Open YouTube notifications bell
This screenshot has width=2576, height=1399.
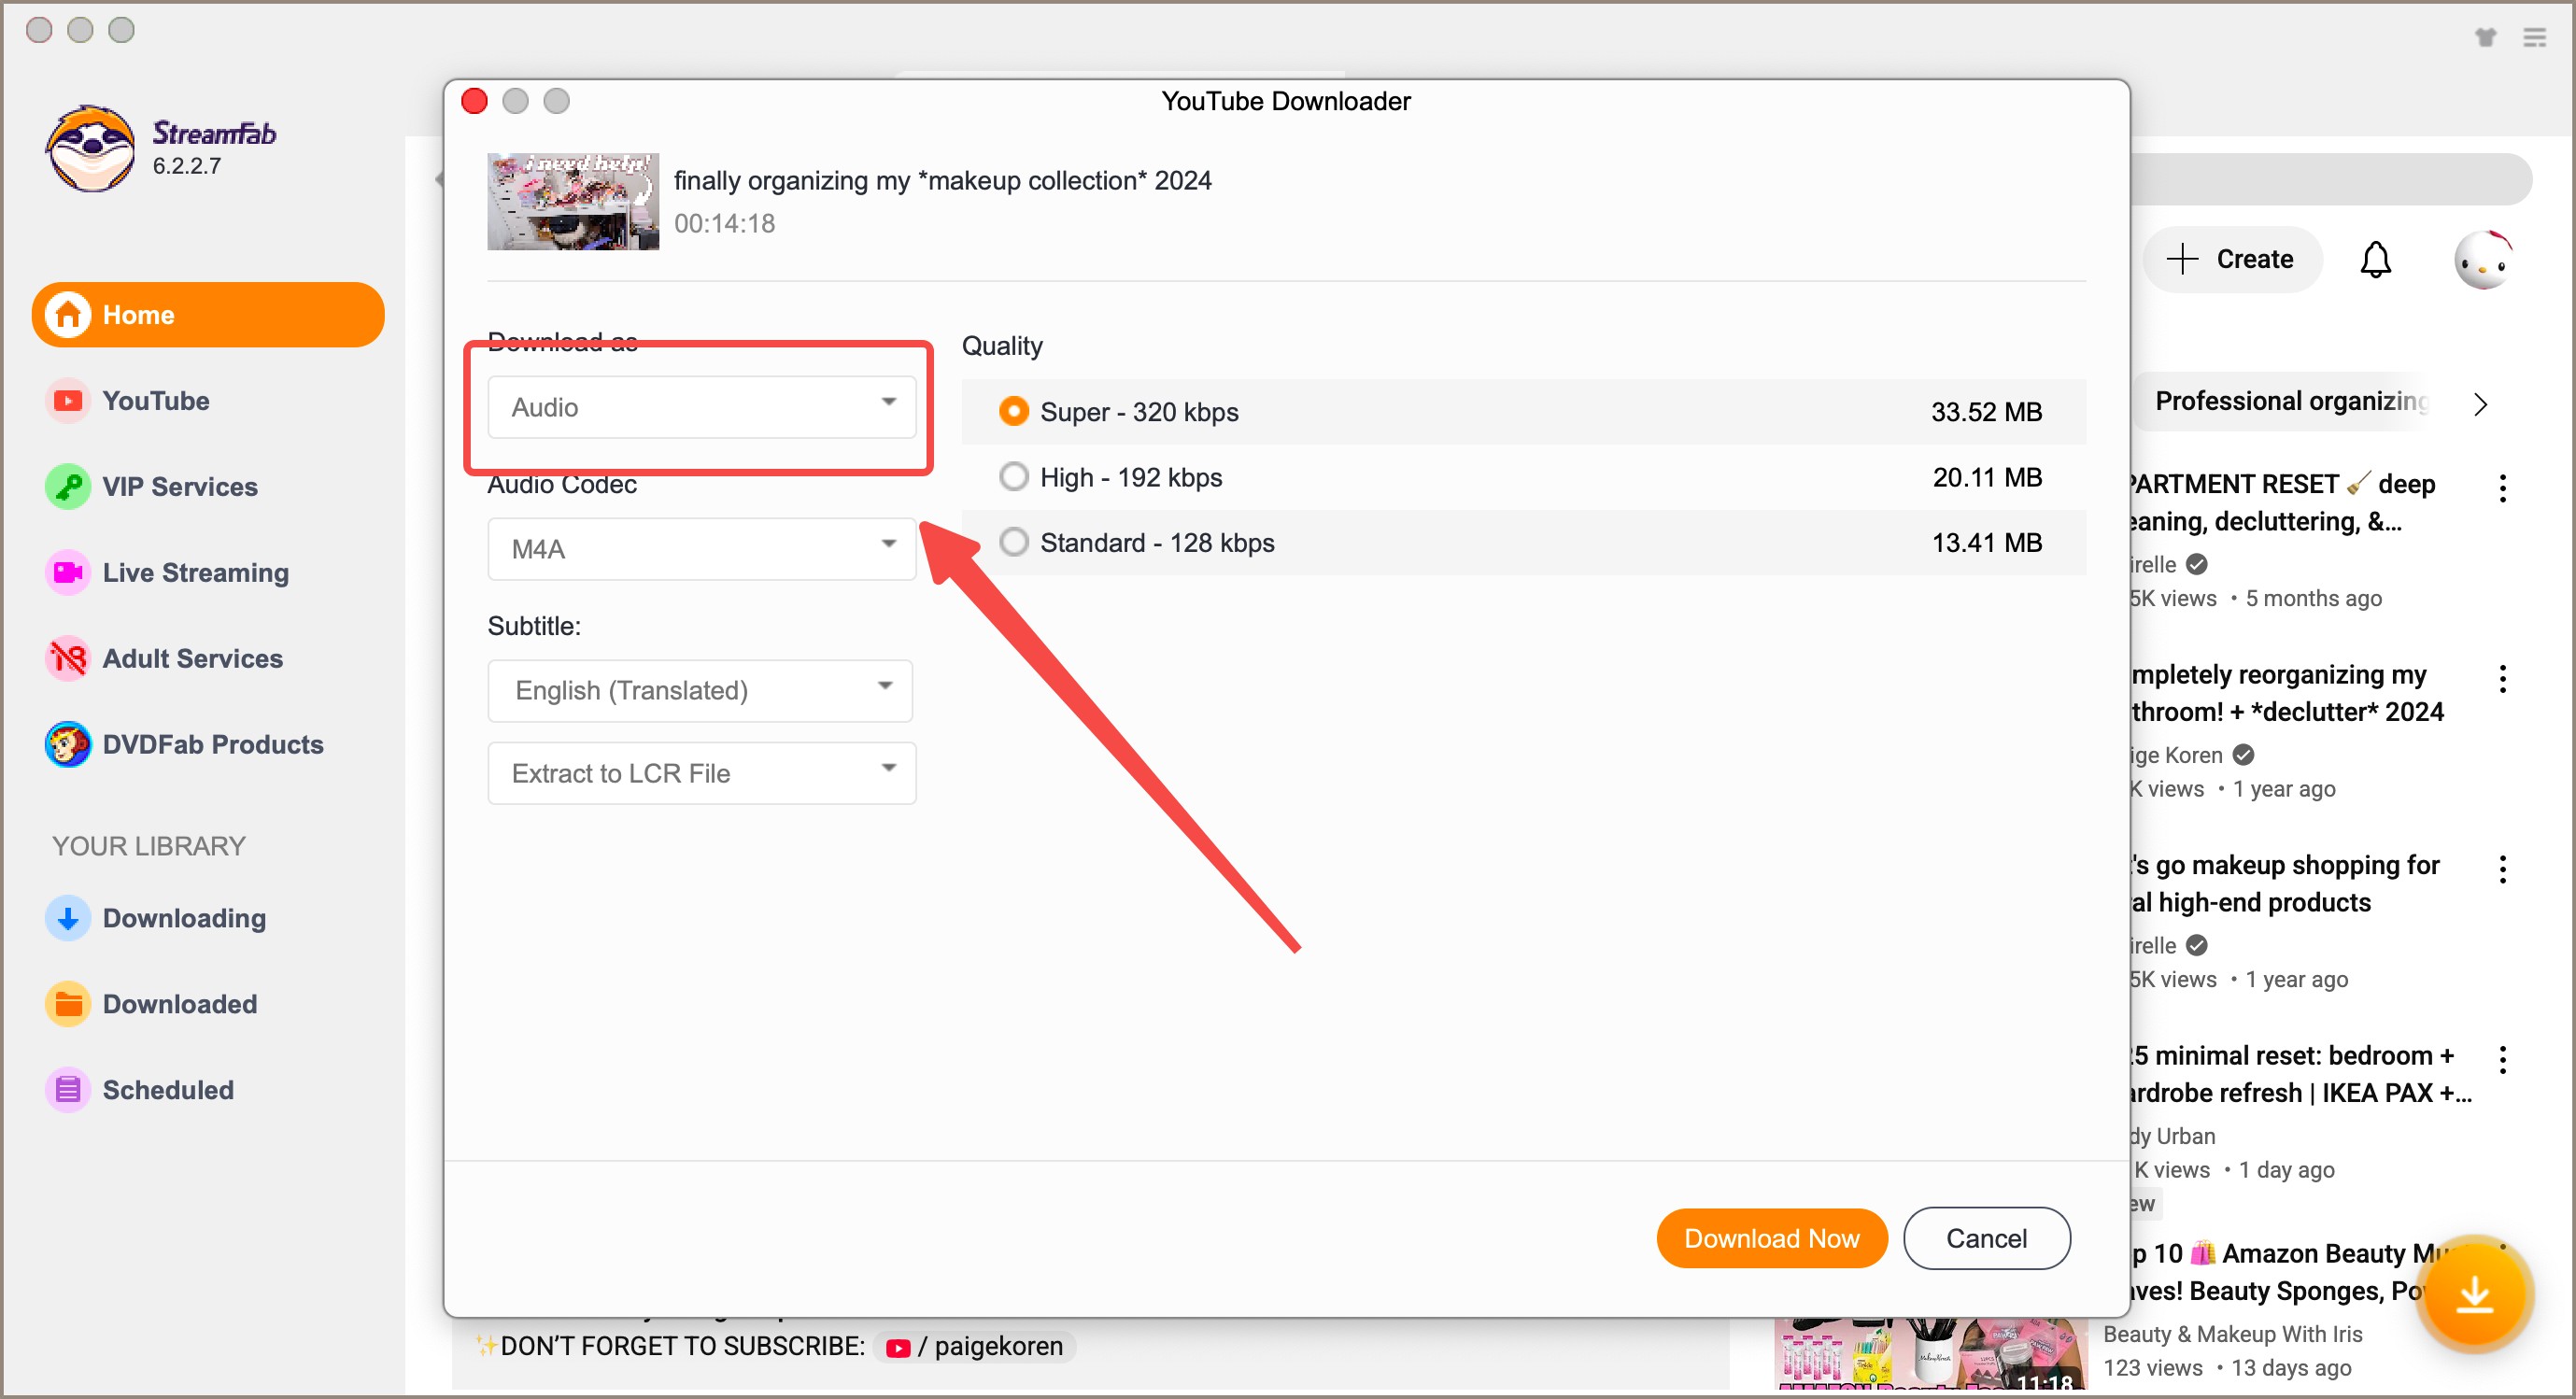tap(2376, 260)
